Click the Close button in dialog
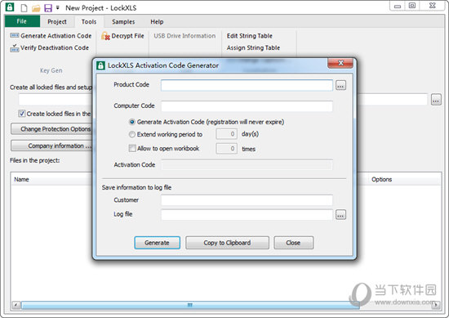The width and height of the screenshot is (449, 318). coord(293,243)
